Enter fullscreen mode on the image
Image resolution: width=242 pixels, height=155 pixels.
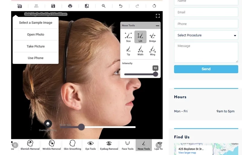click(158, 16)
